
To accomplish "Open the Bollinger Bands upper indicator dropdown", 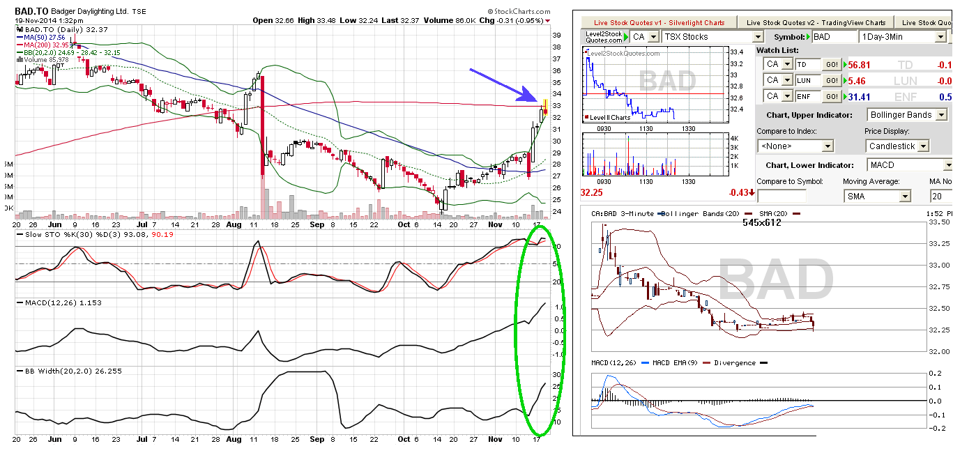I will 907,114.
